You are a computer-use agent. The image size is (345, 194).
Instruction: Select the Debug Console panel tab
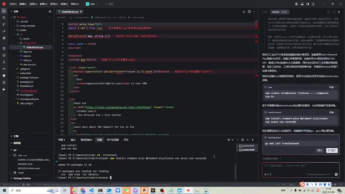click(86, 140)
